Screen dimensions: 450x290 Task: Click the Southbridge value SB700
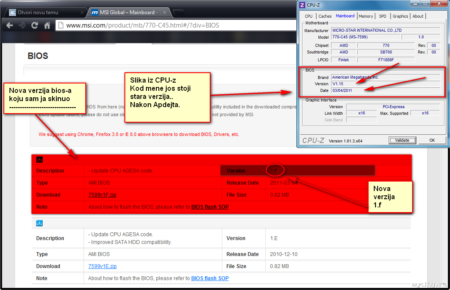click(x=386, y=52)
